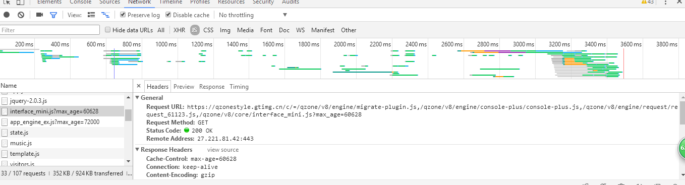Click the Request URL value text
Image resolution: width=685 pixels, height=185 pixels.
[x=433, y=110]
